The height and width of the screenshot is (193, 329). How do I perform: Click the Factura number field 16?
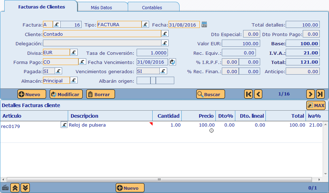71,25
